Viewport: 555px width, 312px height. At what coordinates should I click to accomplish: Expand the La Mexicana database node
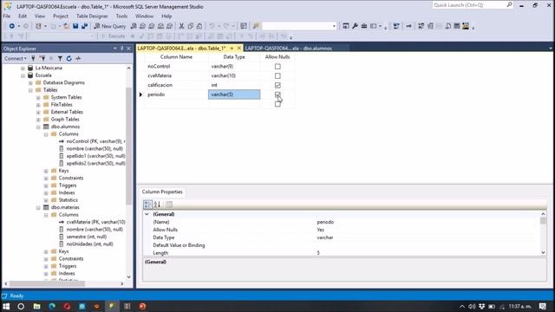point(23,68)
